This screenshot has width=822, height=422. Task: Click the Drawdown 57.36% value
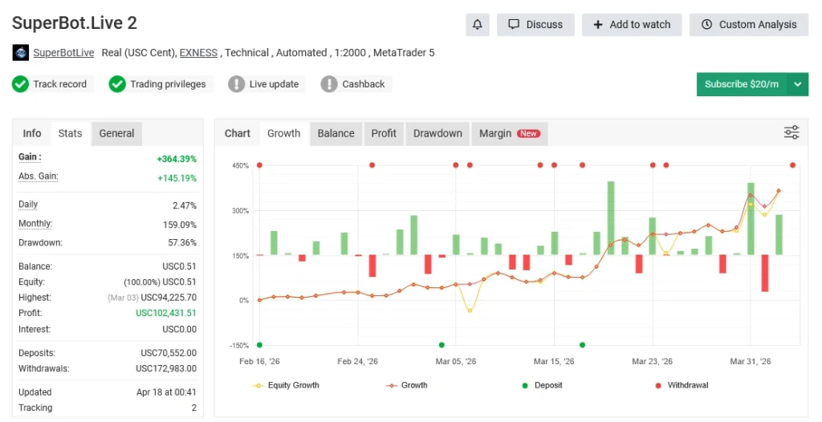pyautogui.click(x=182, y=243)
